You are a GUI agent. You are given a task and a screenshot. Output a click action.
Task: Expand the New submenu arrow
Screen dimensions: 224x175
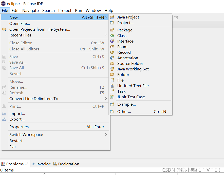point(106,17)
